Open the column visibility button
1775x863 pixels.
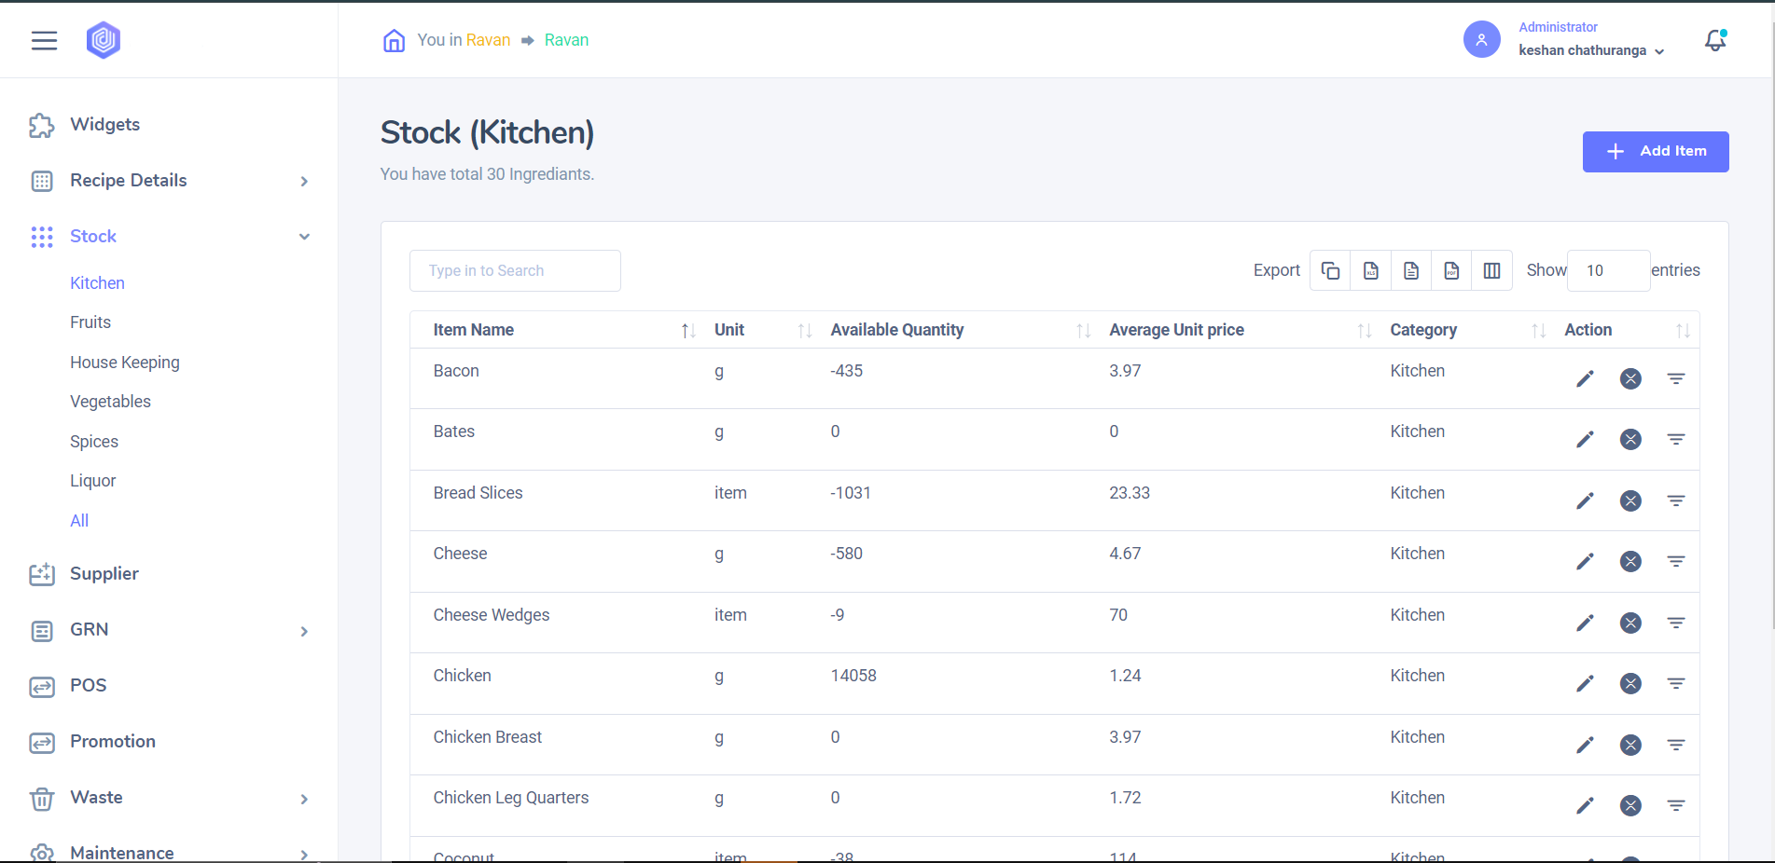(x=1491, y=270)
